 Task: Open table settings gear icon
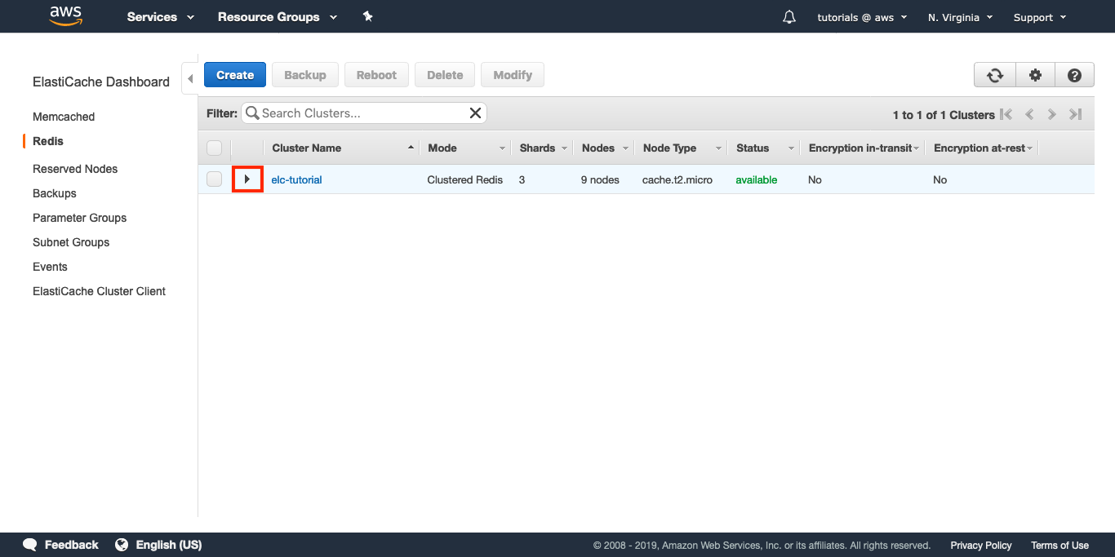point(1035,75)
